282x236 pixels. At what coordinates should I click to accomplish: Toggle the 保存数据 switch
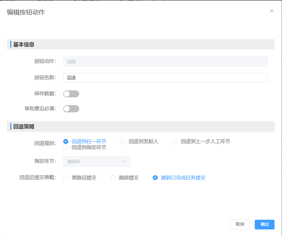[71, 94]
